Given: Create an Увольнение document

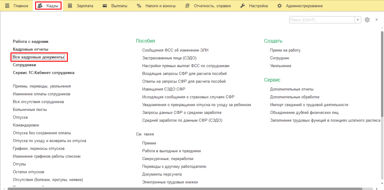Looking at the screenshot, I should pyautogui.click(x=280, y=66).
